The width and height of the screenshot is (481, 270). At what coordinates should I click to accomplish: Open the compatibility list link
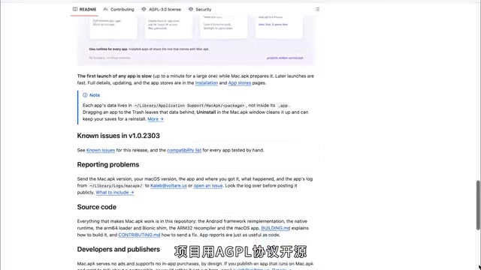184,150
